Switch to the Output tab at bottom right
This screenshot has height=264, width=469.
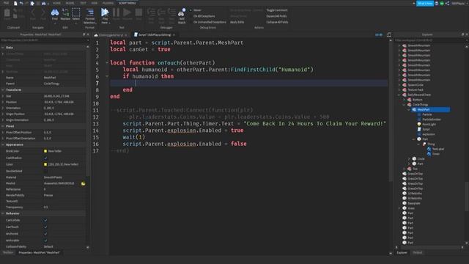417,252
